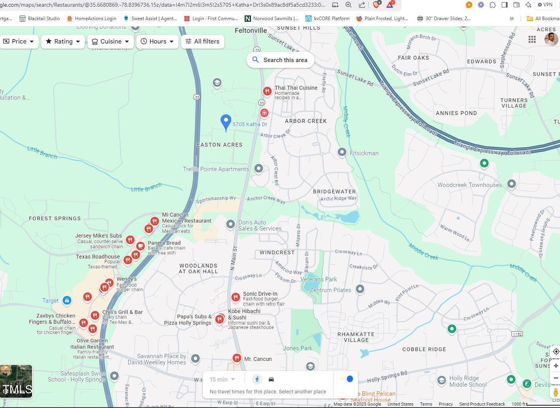Image resolution: width=560 pixels, height=408 pixels.
Task: Expand the 15 min travel time dropdown
Action: (x=222, y=380)
